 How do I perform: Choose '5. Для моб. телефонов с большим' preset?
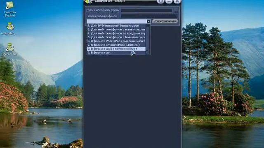(x=116, y=37)
